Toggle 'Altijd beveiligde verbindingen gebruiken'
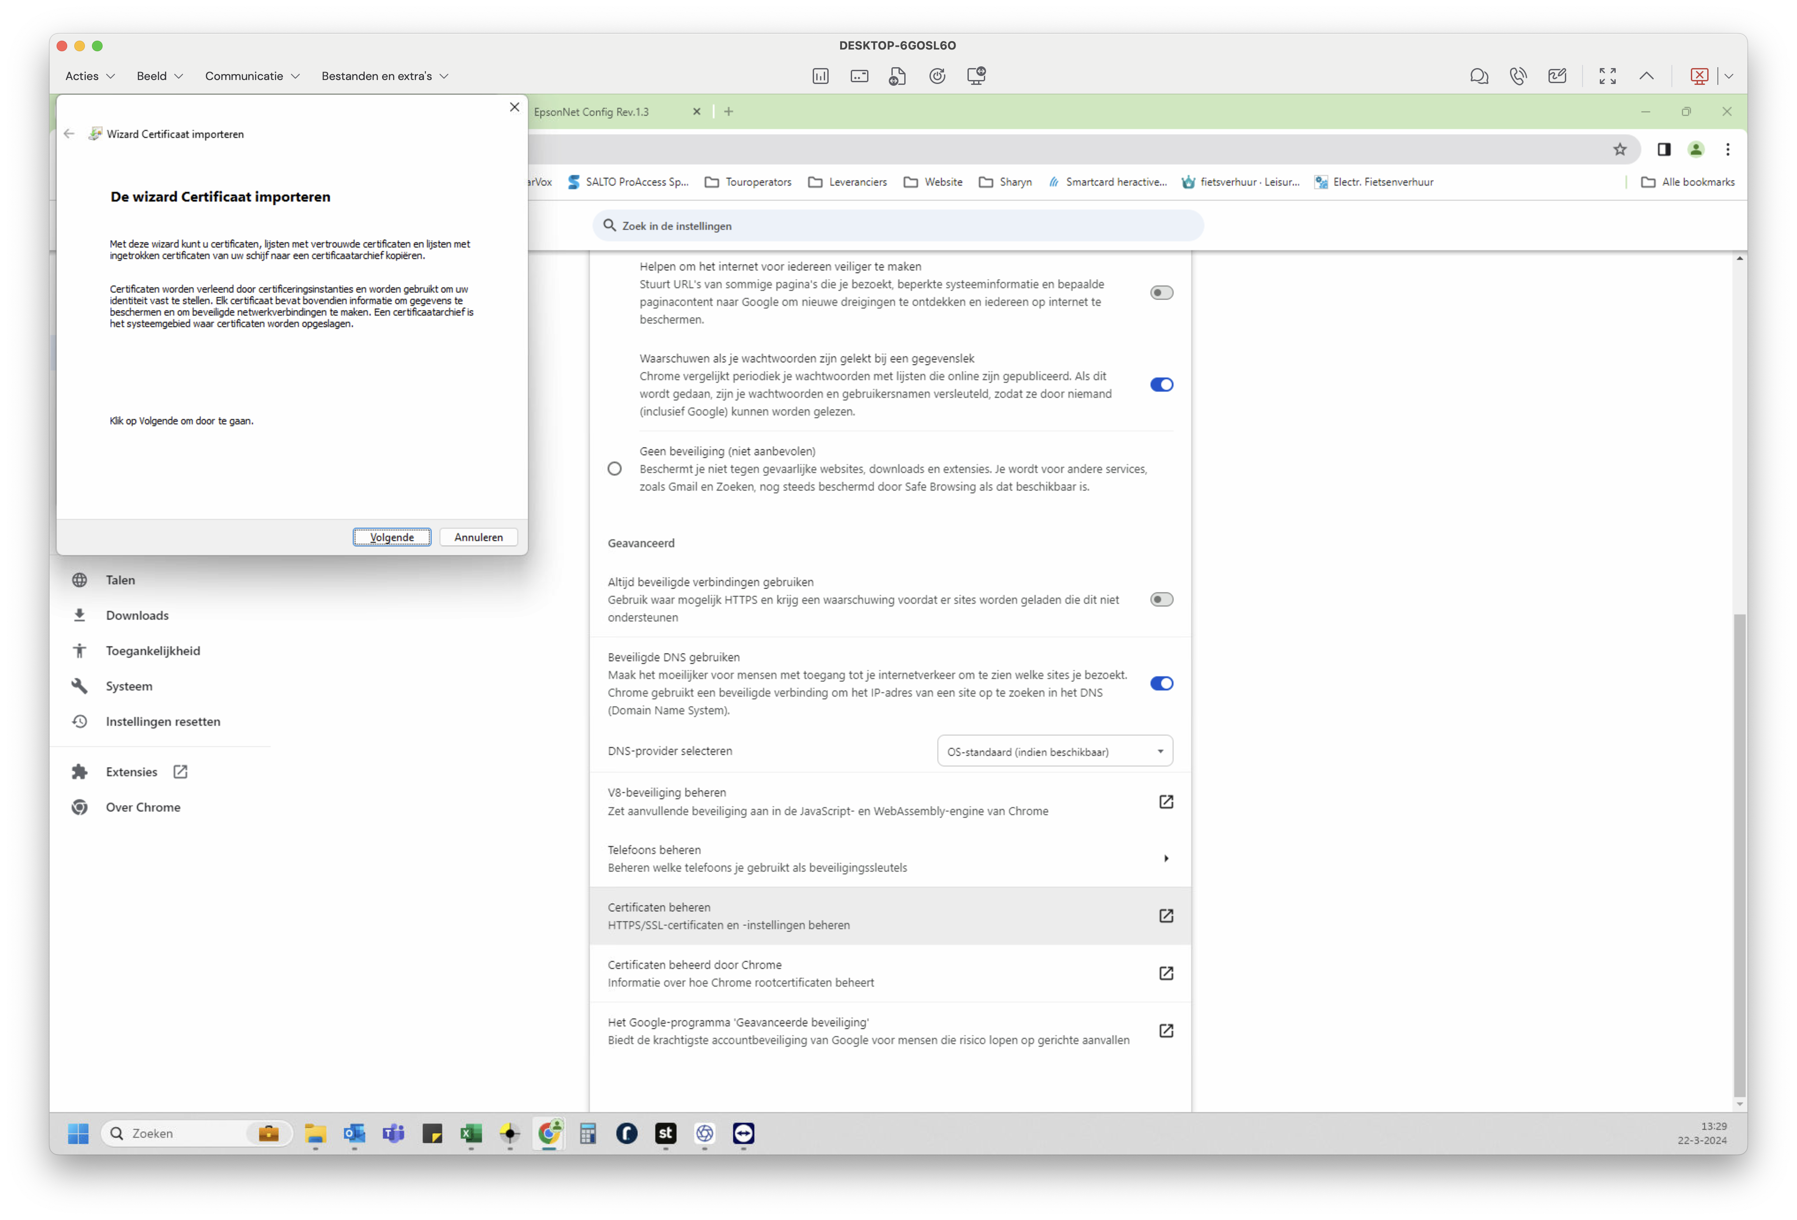The image size is (1797, 1220). pos(1162,599)
